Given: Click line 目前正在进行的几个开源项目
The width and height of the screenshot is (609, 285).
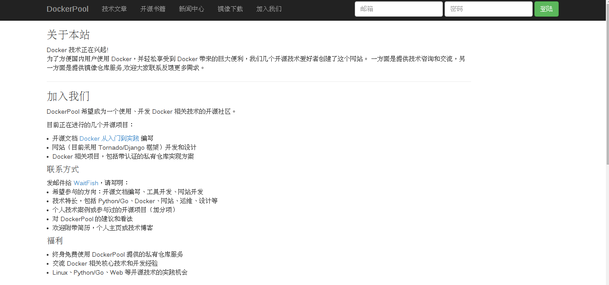Looking at the screenshot, I should [x=90, y=125].
